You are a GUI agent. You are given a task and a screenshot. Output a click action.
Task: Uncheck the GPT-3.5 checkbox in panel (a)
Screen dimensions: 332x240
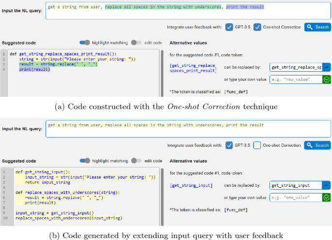[x=229, y=27]
